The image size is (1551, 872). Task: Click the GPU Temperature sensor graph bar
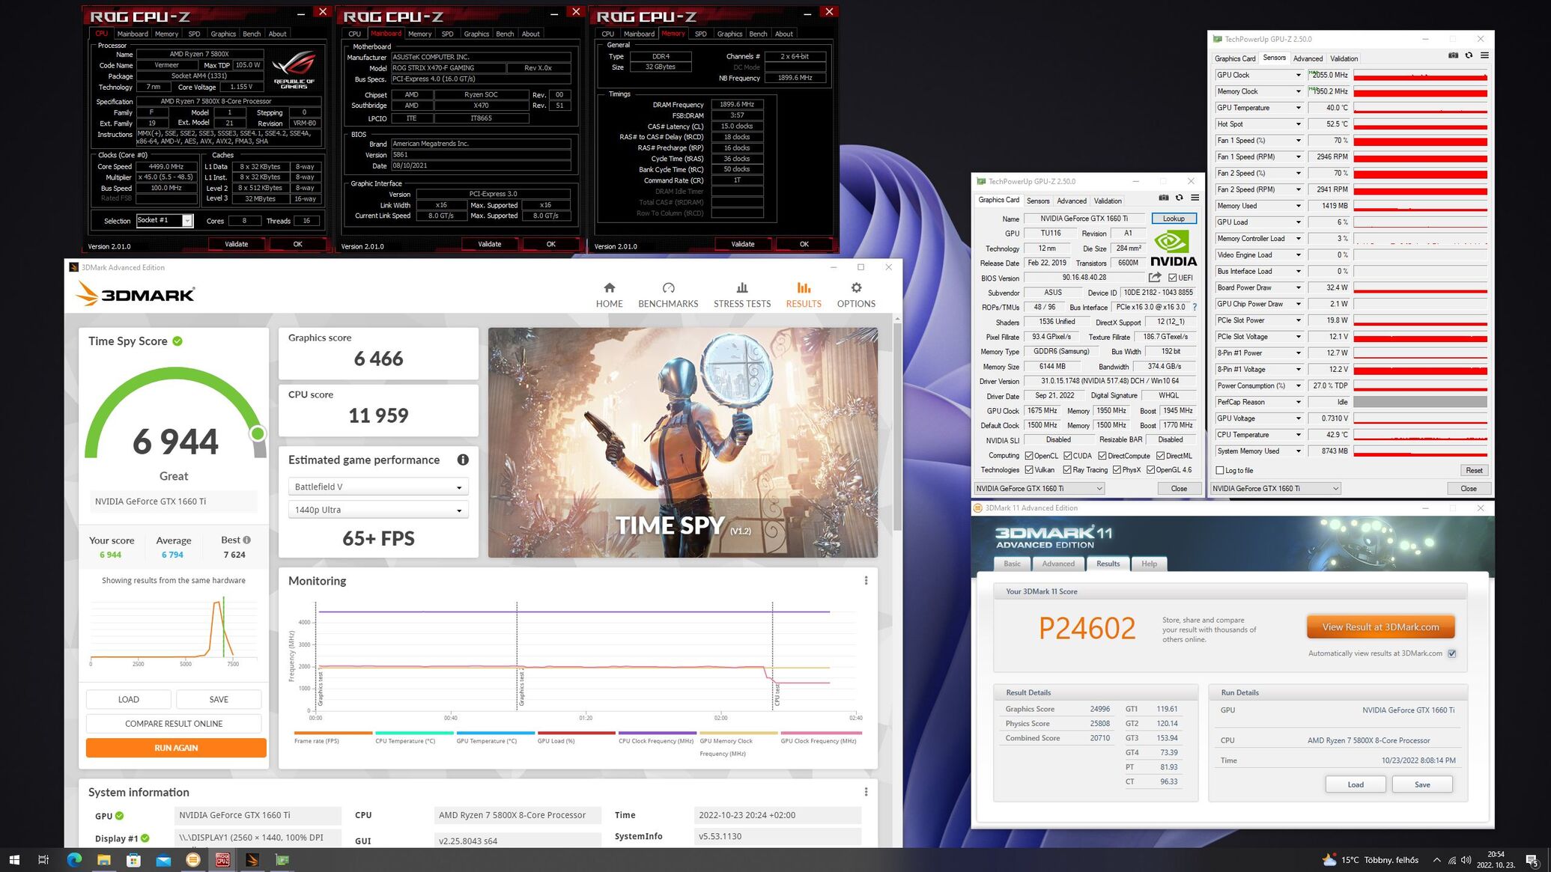point(1420,108)
